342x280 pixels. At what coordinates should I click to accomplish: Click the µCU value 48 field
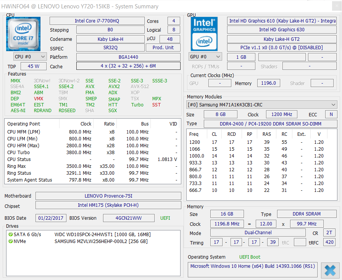tap(170, 39)
